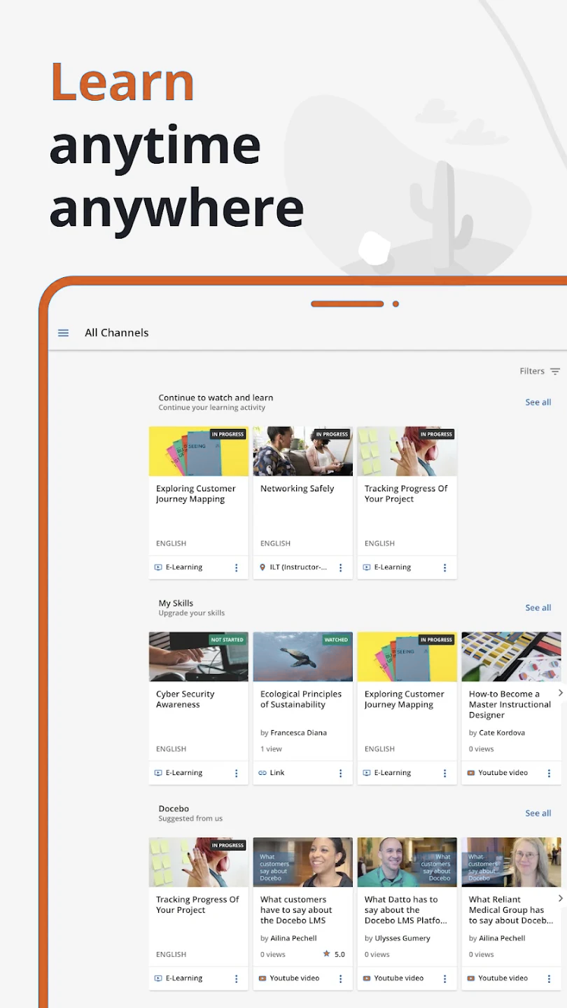The image size is (567, 1008).
Task: Select Ecological Principles of Sustainability title
Action: 301,699
